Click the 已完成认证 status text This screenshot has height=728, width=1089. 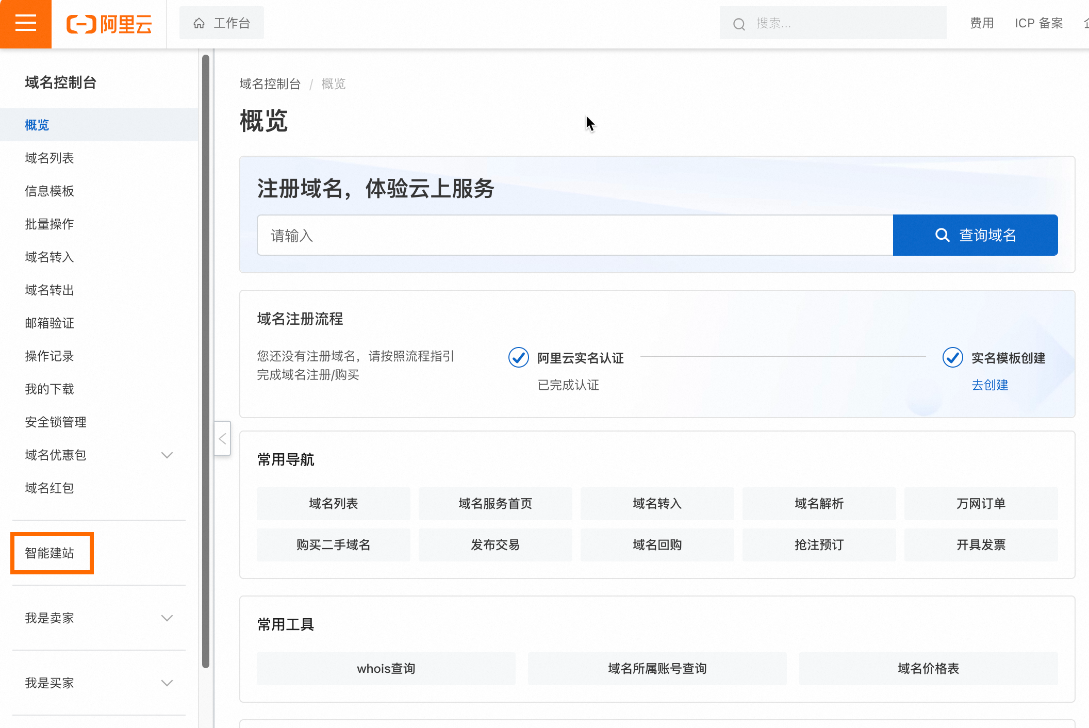pyautogui.click(x=568, y=385)
